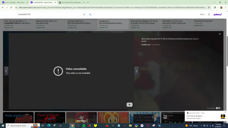Open Spotify from the taskbar

[84, 126]
